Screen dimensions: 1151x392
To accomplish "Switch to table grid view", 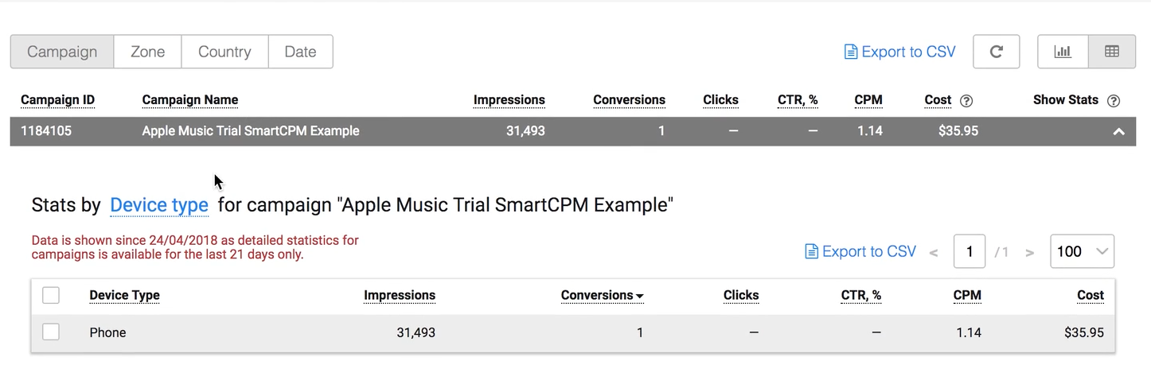I will tap(1112, 52).
